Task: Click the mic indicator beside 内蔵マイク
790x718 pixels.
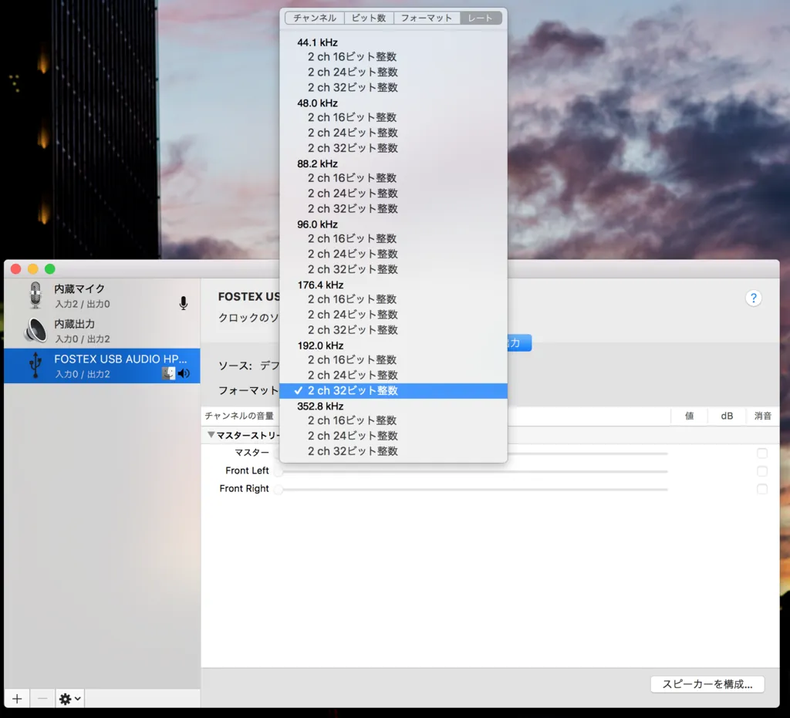Action: (x=184, y=303)
